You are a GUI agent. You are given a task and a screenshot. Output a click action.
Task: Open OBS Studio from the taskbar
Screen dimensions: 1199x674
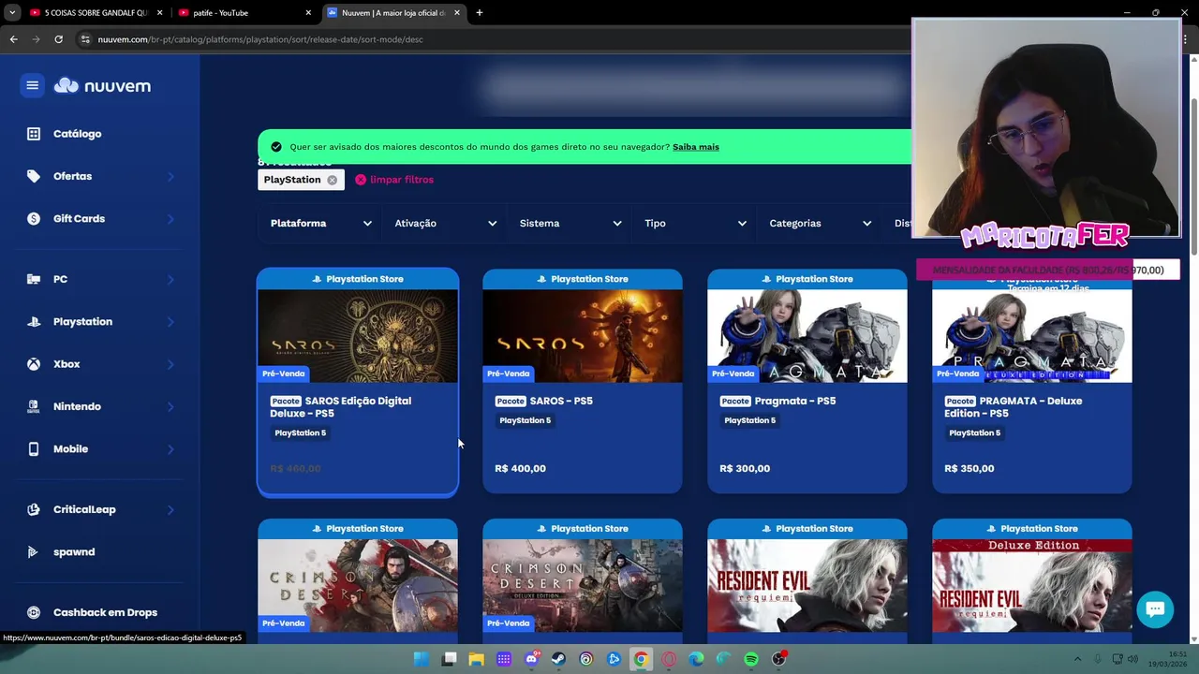tap(778, 659)
